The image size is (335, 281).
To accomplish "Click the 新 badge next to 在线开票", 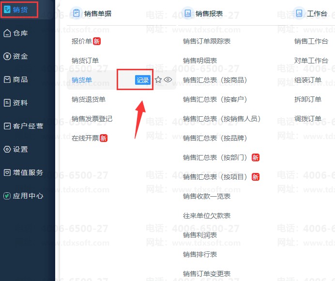I will pos(104,138).
